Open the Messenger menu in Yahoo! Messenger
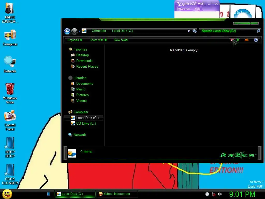This screenshot has width=265, height=199. coord(183,9)
